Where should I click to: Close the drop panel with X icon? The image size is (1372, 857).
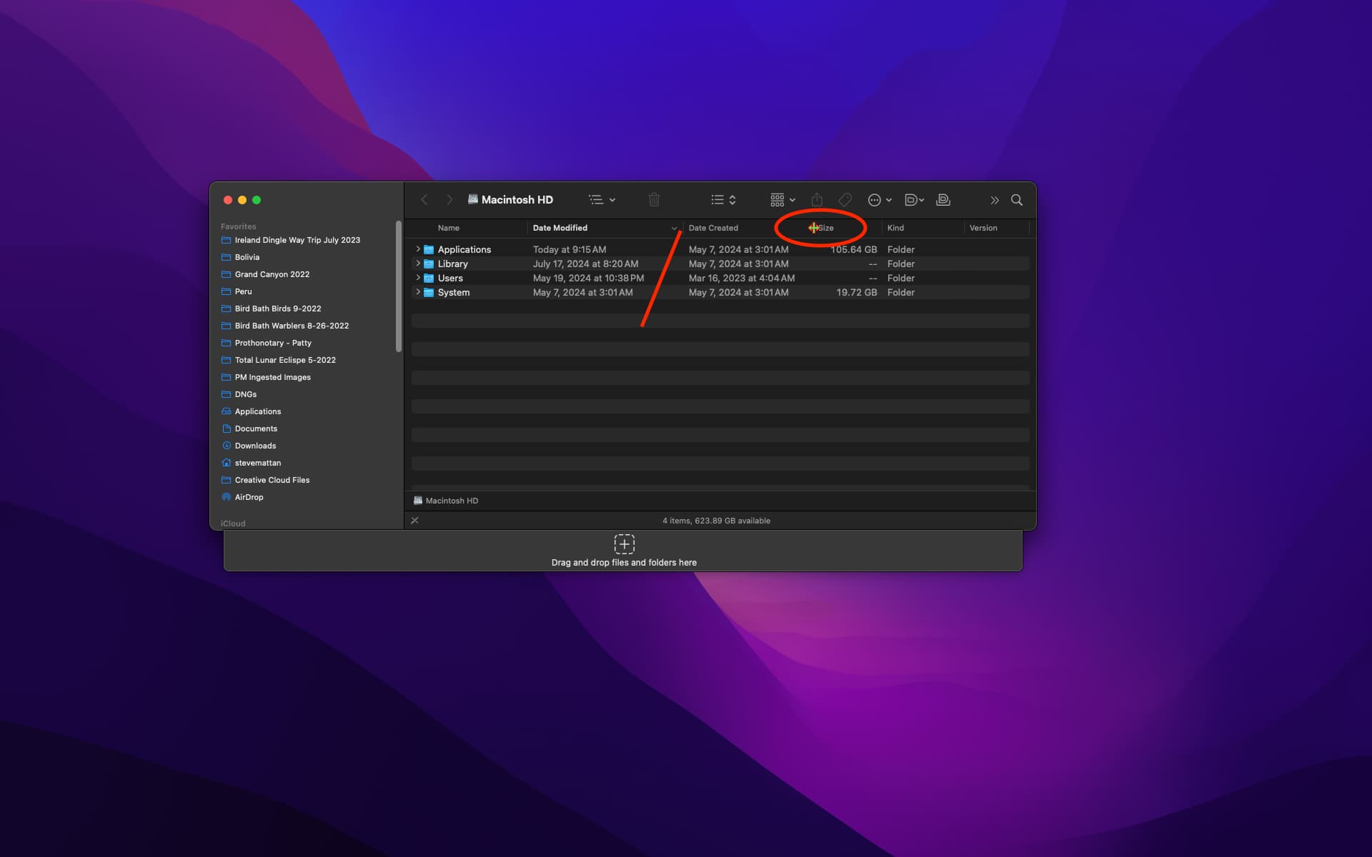coord(414,521)
